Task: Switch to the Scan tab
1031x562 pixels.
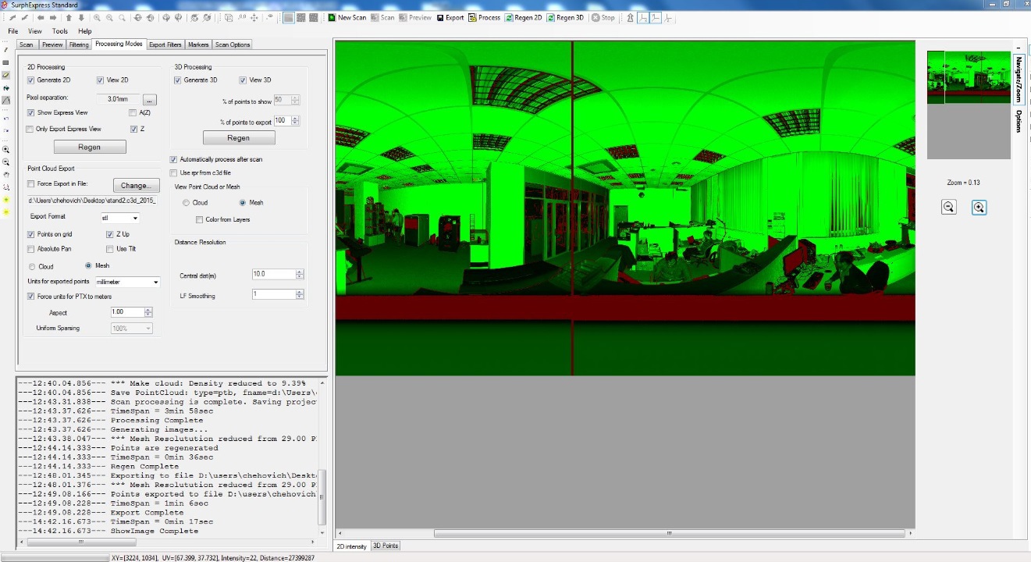Action: [x=27, y=44]
